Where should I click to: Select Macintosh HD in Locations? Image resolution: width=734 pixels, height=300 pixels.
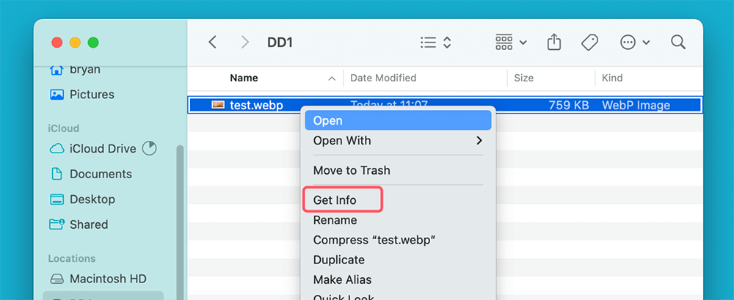pyautogui.click(x=107, y=279)
